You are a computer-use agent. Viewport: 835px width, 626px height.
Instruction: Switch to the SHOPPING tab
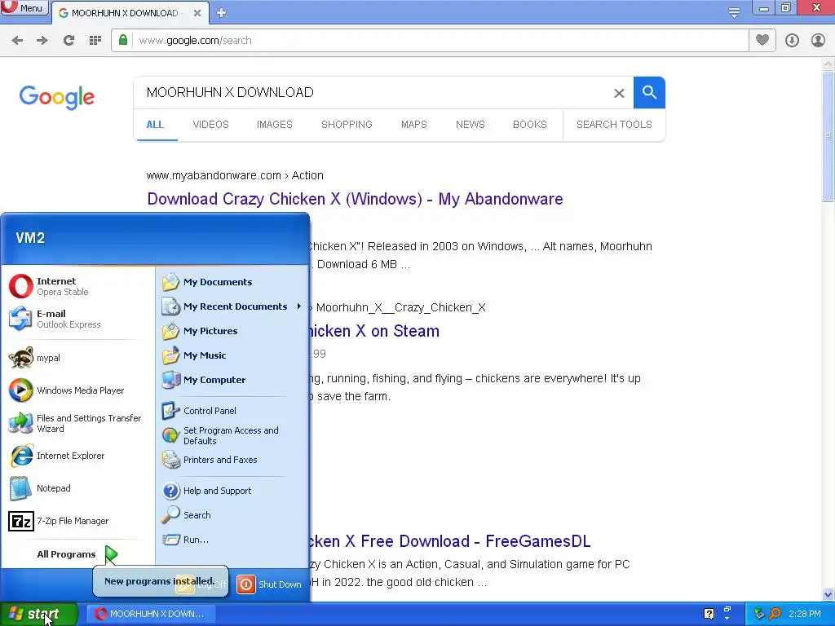(x=347, y=125)
